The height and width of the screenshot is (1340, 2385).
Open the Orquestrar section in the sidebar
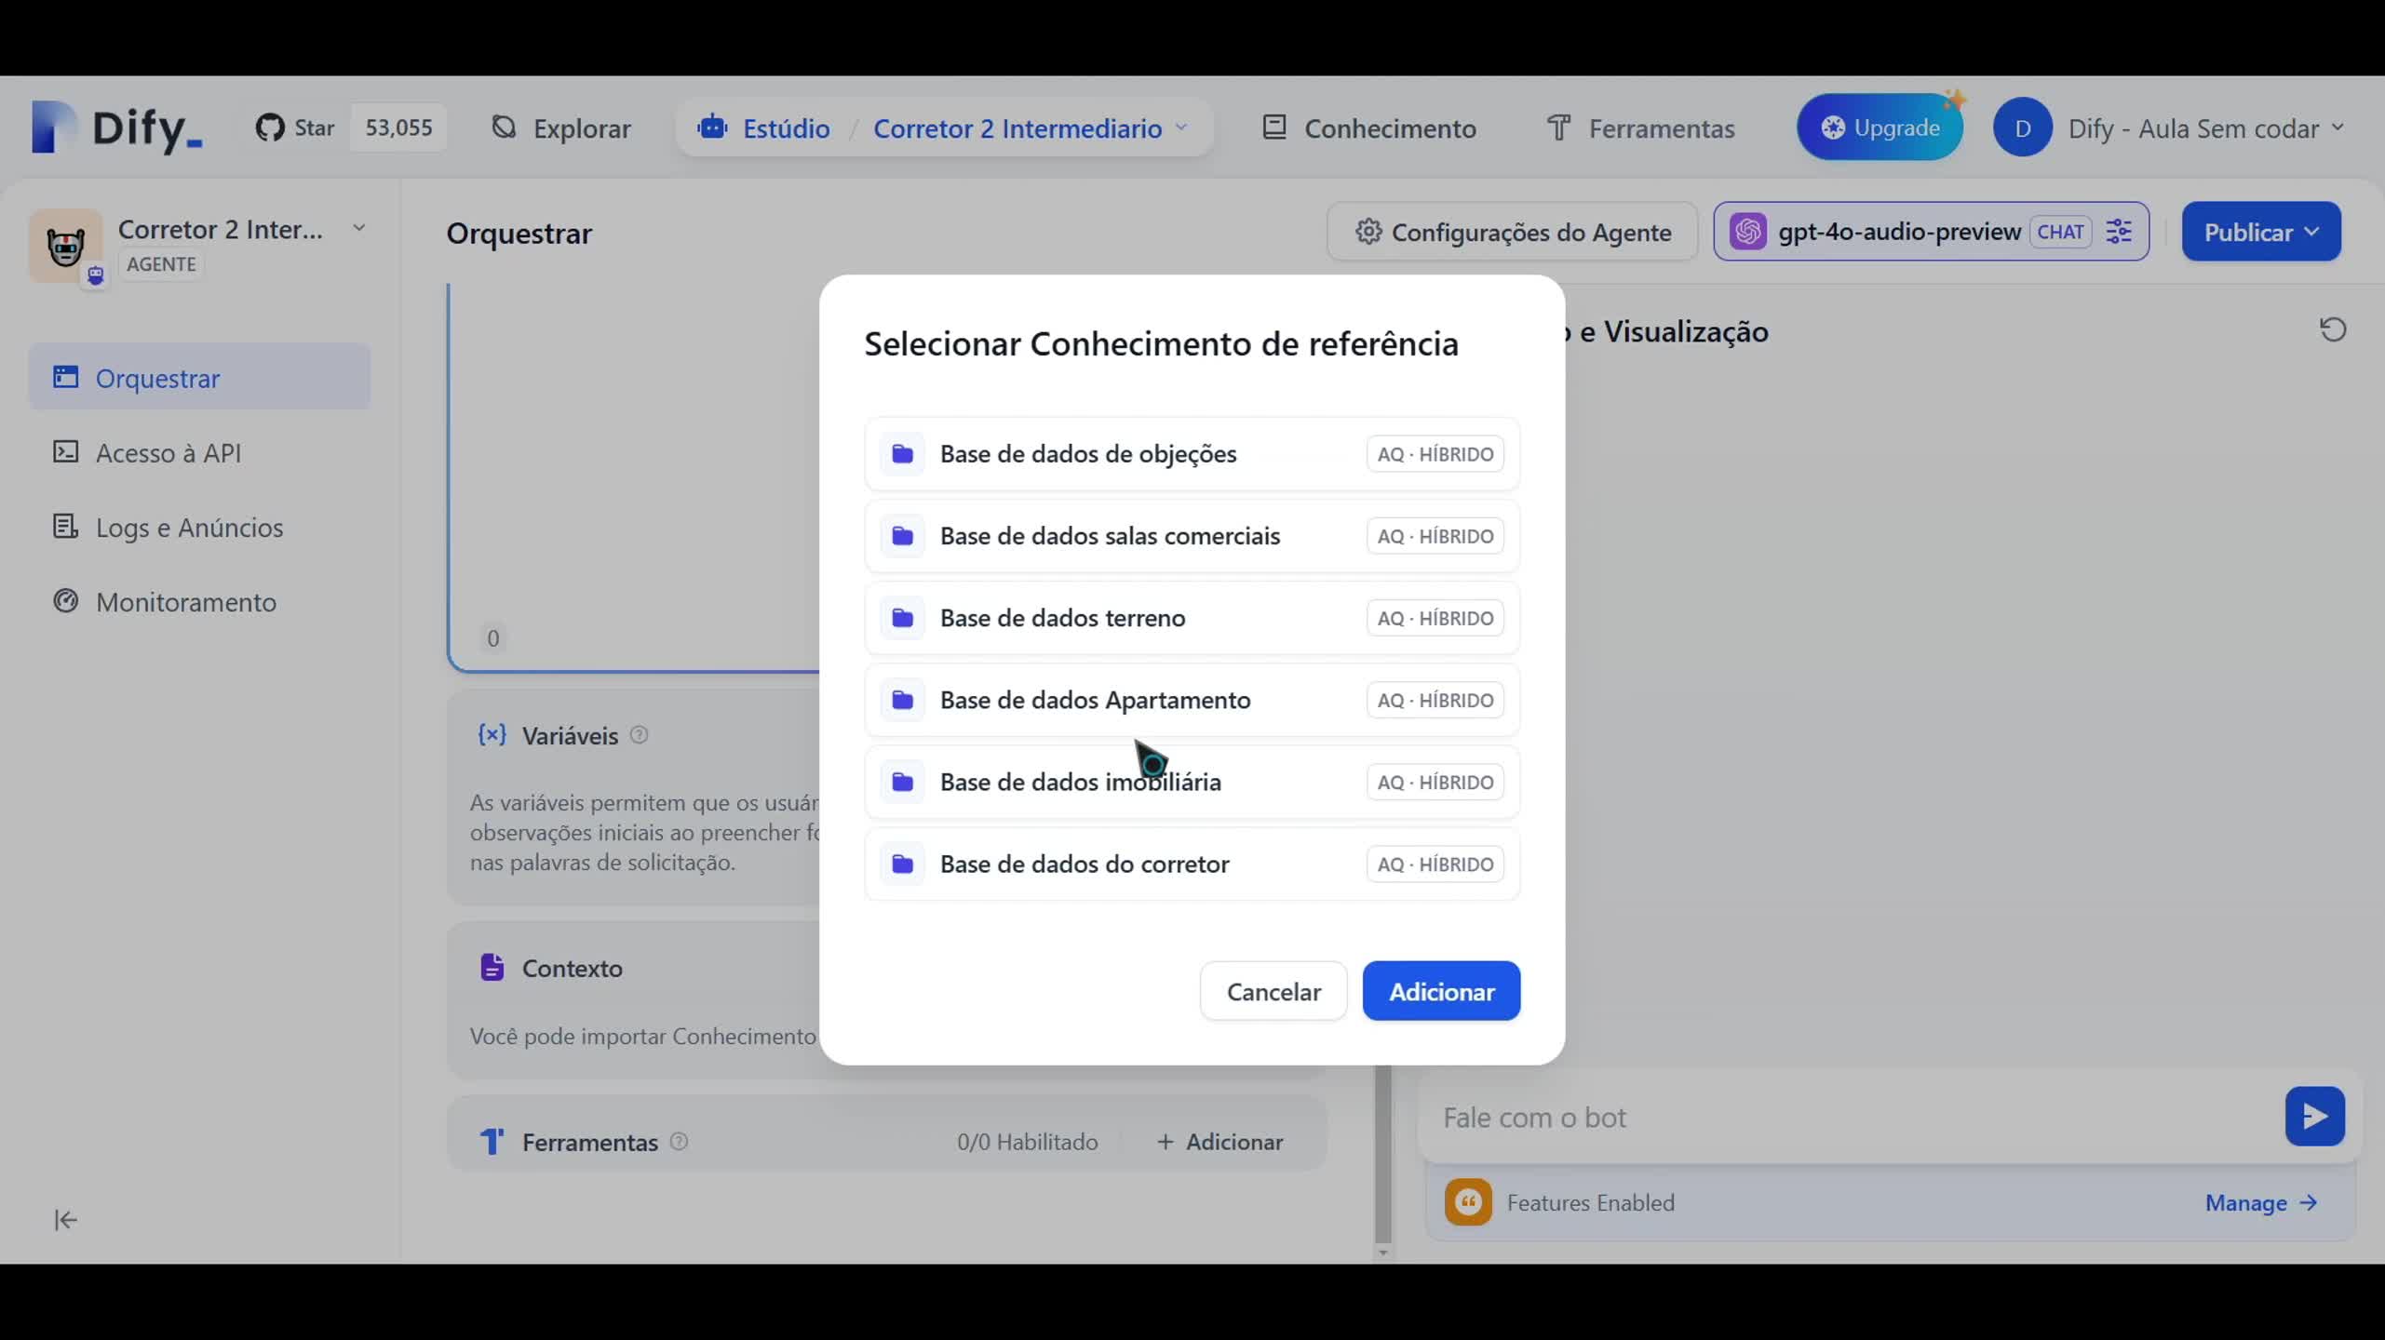[x=156, y=377]
